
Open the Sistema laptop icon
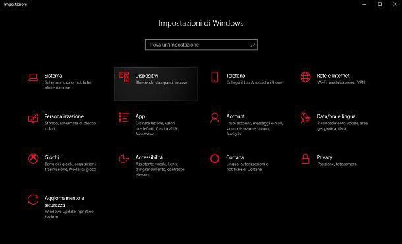tap(33, 77)
